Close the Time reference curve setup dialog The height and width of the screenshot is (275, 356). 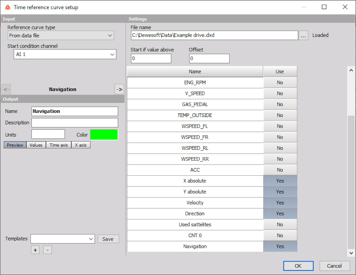click(345, 7)
